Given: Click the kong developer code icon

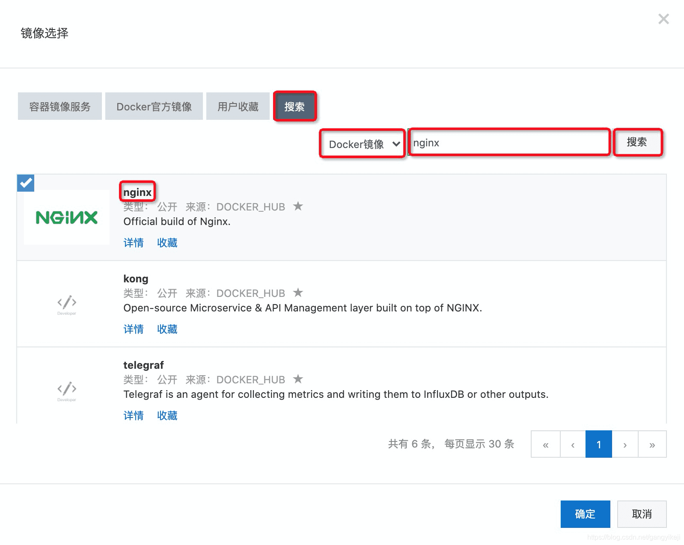Looking at the screenshot, I should (67, 304).
